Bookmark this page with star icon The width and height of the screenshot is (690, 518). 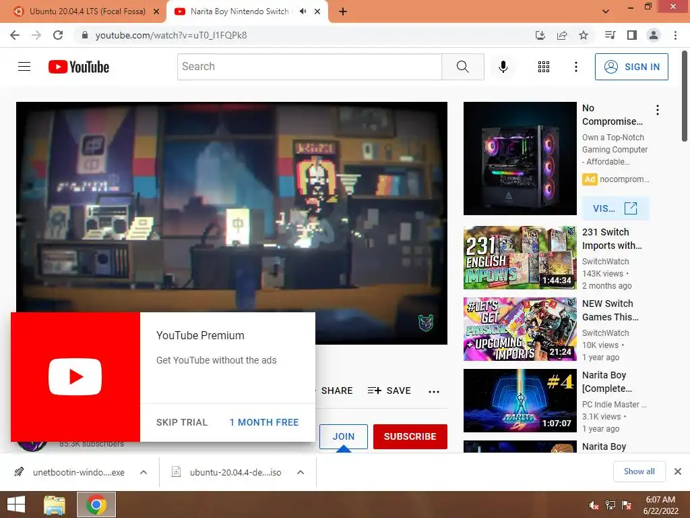[584, 35]
